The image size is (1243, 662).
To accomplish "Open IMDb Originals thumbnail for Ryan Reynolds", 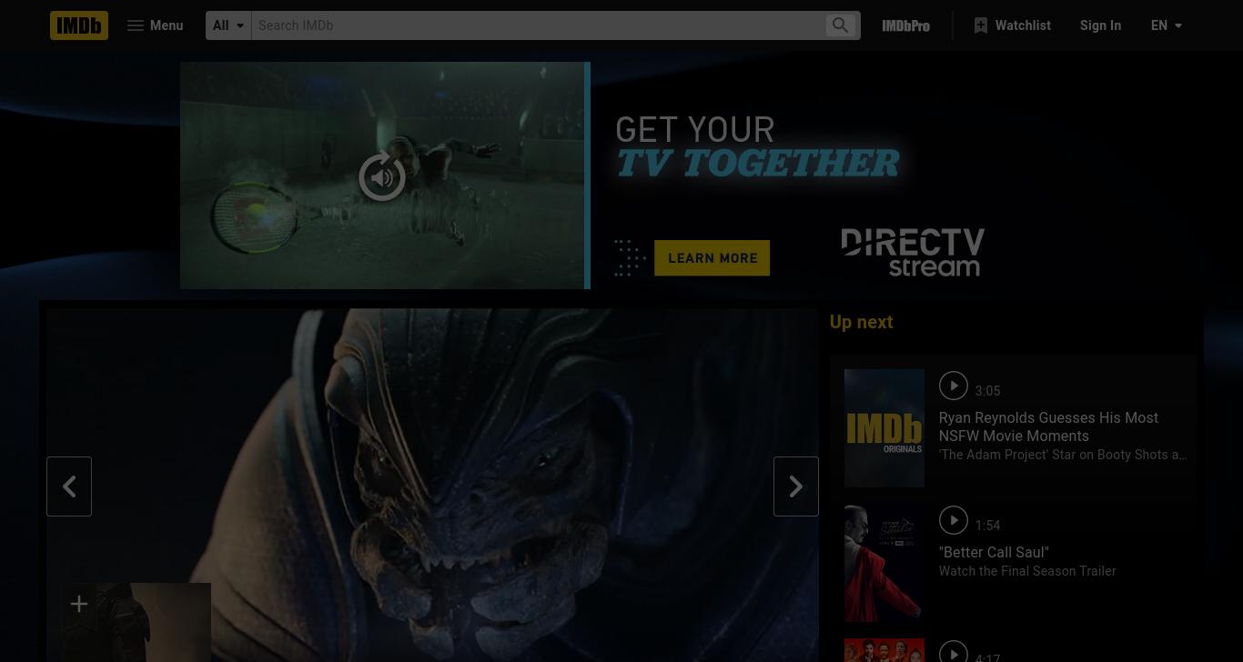I will [x=884, y=428].
